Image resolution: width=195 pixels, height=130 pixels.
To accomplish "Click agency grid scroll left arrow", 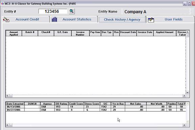I will click(x=7, y=125).
